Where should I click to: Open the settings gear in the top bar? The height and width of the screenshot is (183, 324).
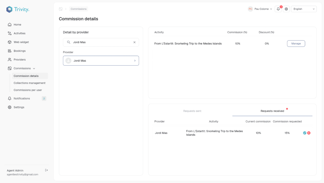coord(286,9)
